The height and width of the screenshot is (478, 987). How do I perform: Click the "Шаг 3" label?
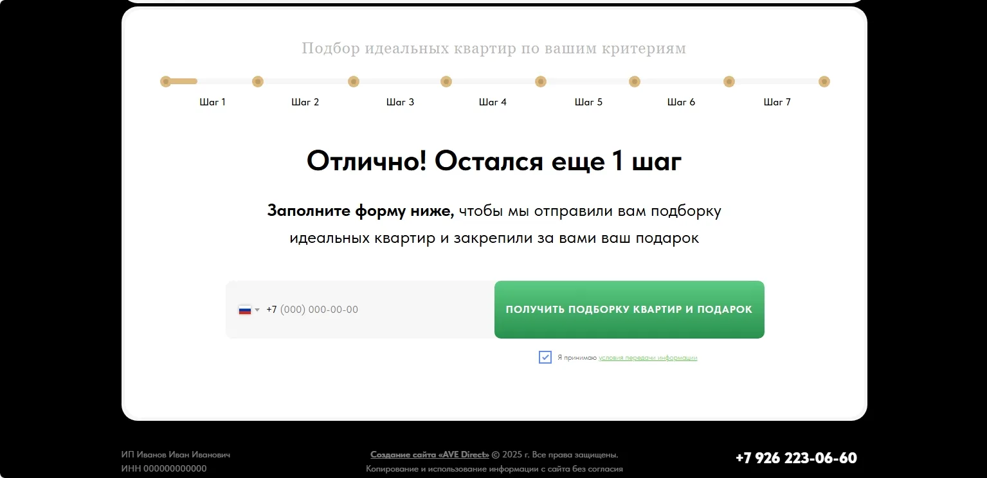pos(401,102)
